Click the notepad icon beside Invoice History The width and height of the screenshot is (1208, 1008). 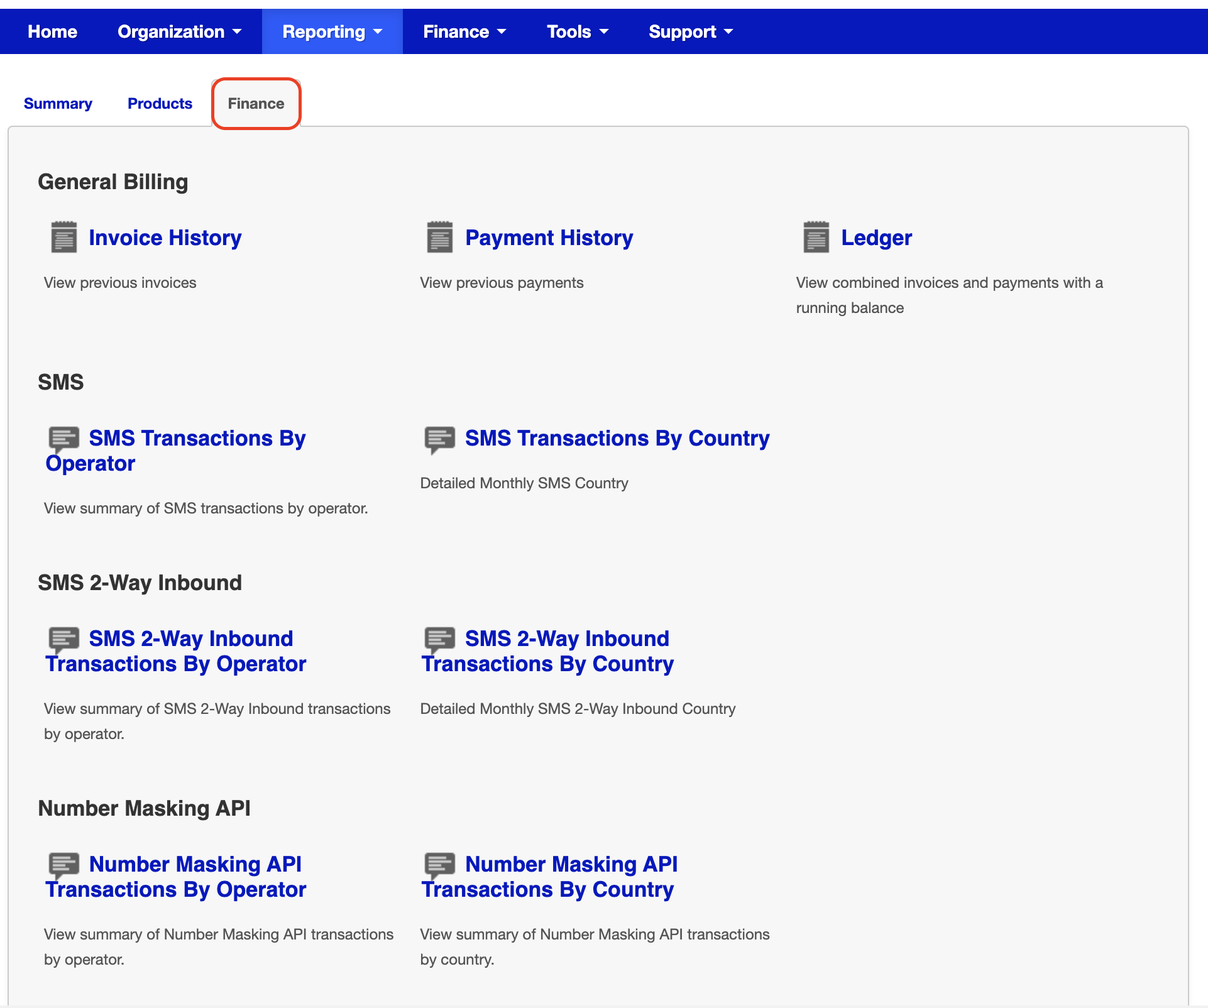point(64,237)
